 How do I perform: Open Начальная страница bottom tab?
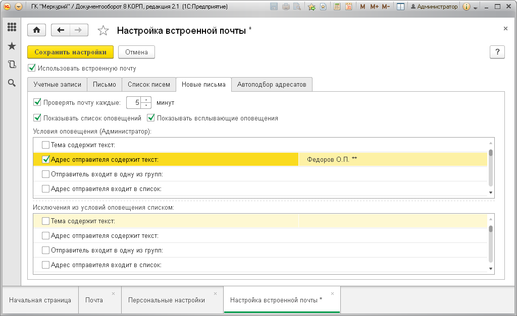(40, 300)
